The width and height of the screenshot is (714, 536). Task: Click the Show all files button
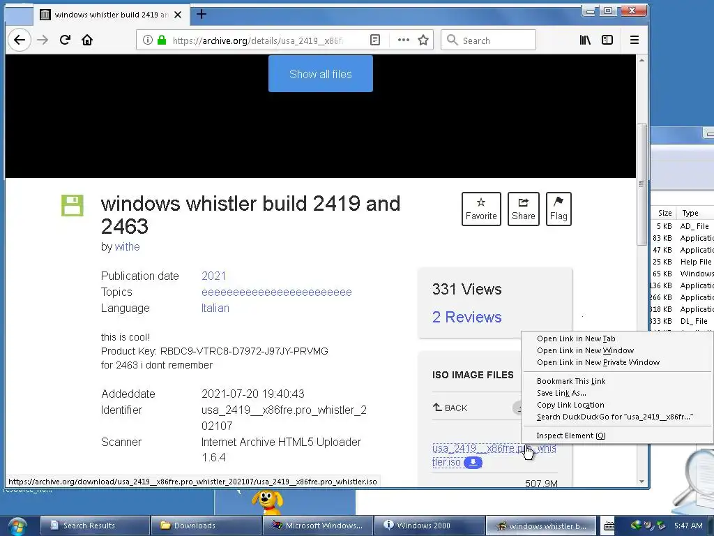pos(321,74)
